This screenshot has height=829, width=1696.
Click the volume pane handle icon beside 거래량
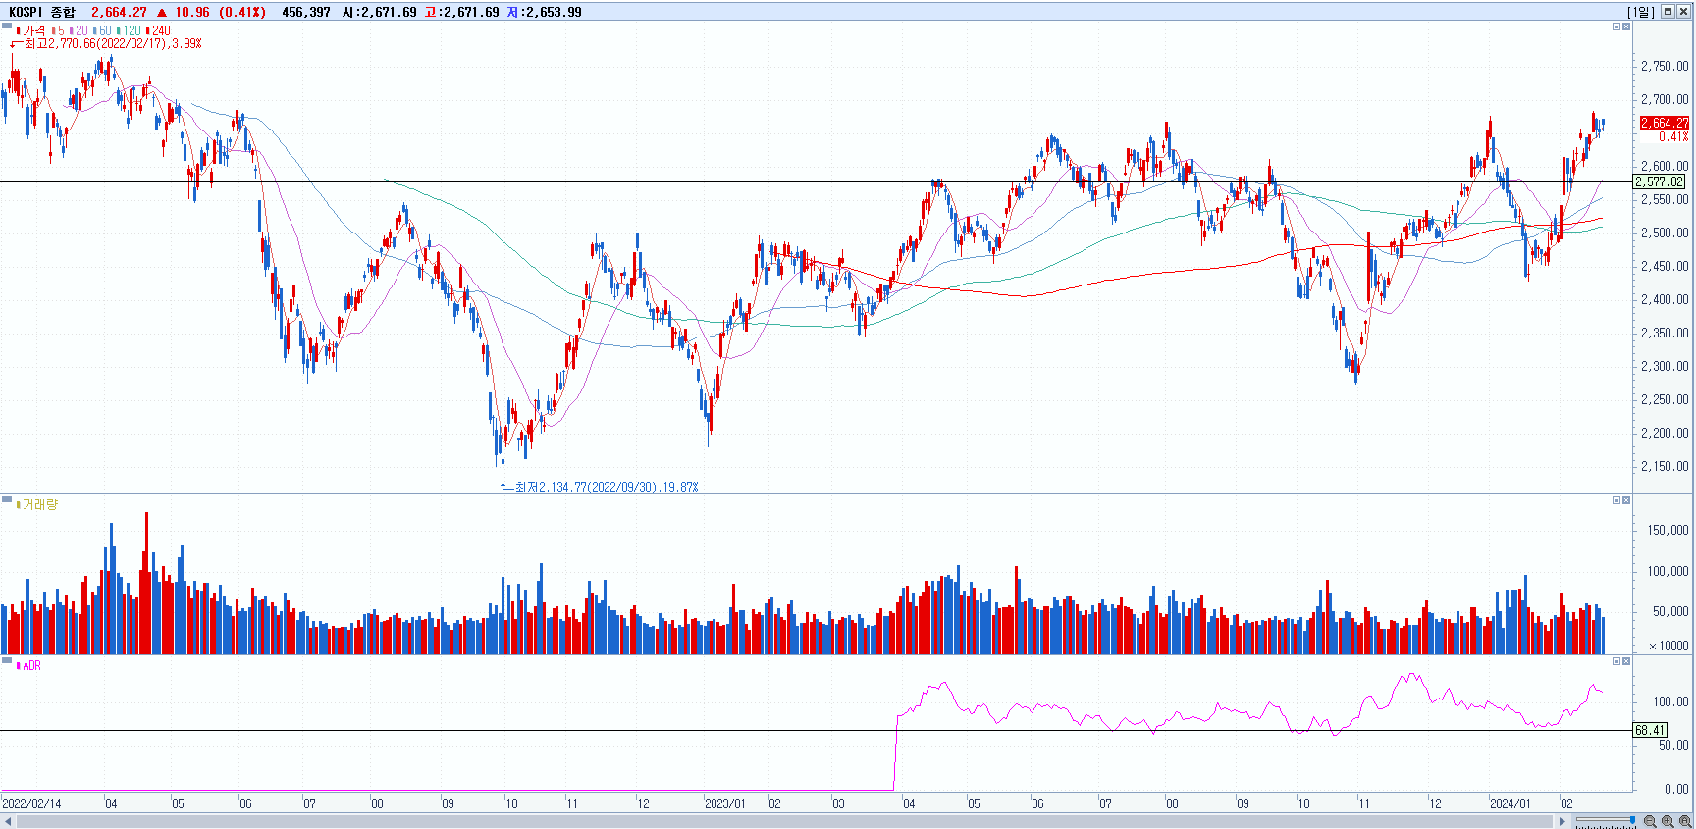pyautogui.click(x=7, y=500)
